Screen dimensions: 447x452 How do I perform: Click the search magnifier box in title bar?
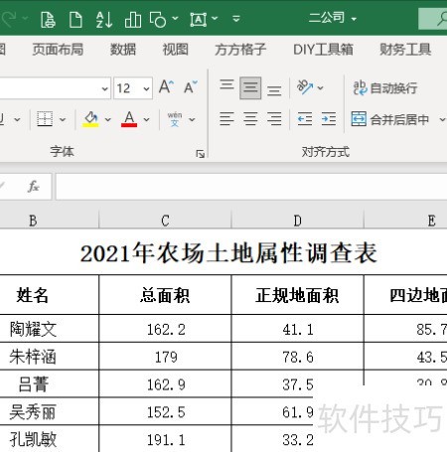[x=433, y=19]
